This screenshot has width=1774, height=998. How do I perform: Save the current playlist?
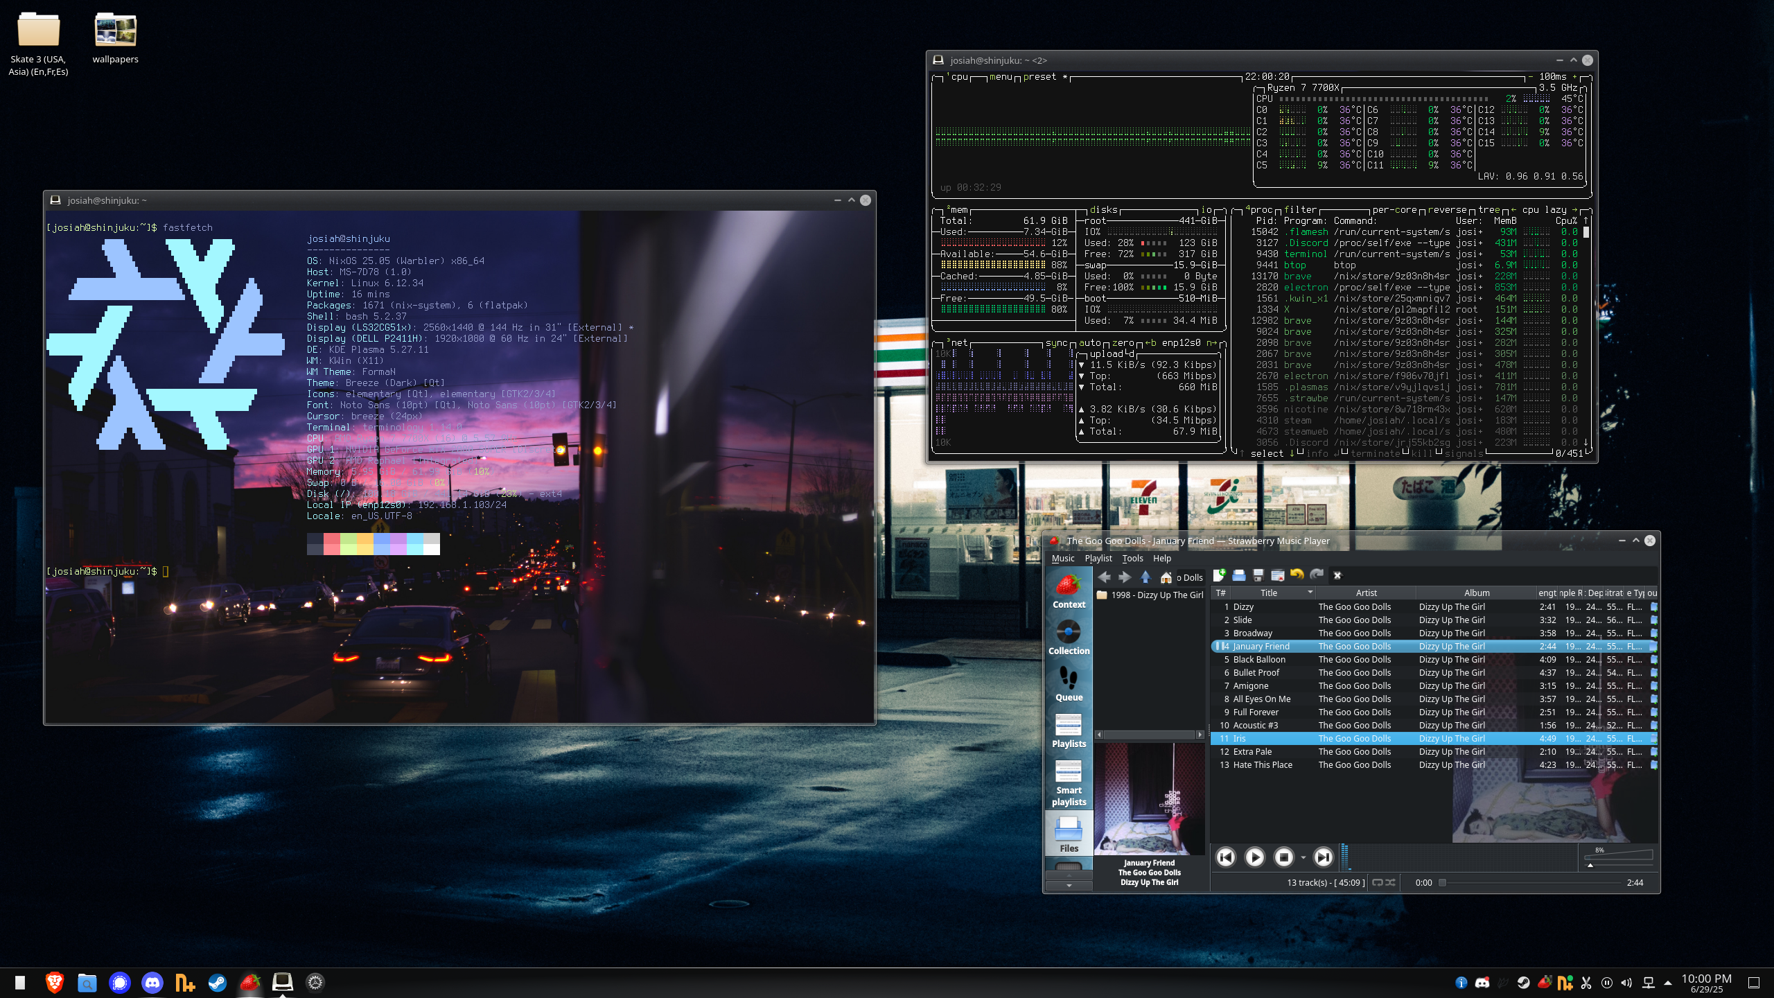(1258, 575)
